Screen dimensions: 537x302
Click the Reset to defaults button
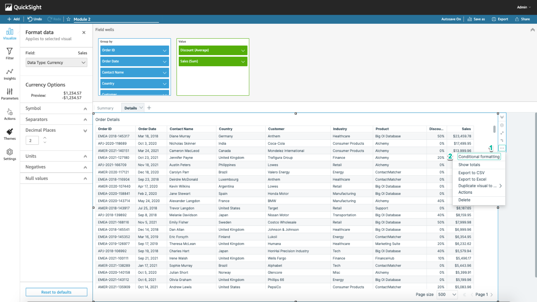(56, 292)
